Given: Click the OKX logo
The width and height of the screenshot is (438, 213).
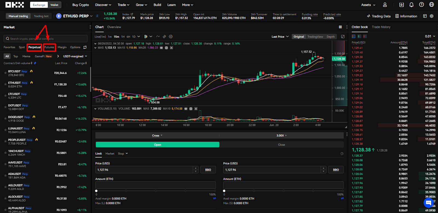Looking at the screenshot, I should pos(15,5).
